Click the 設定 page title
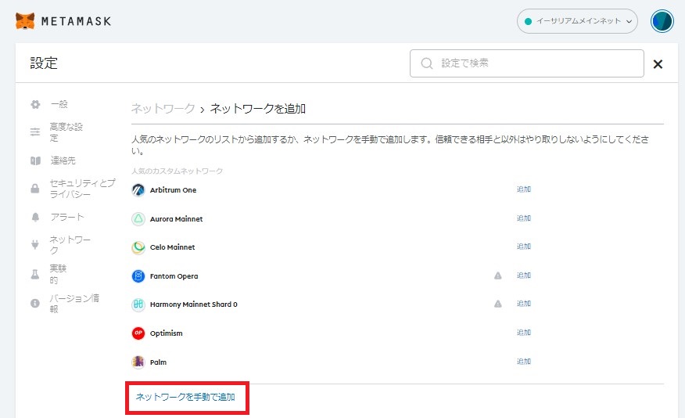The width and height of the screenshot is (685, 418). coord(44,63)
